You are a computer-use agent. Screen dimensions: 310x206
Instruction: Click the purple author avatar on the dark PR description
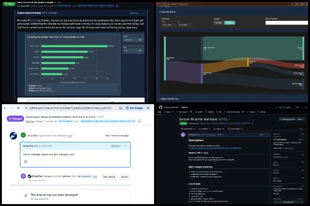(x=183, y=134)
